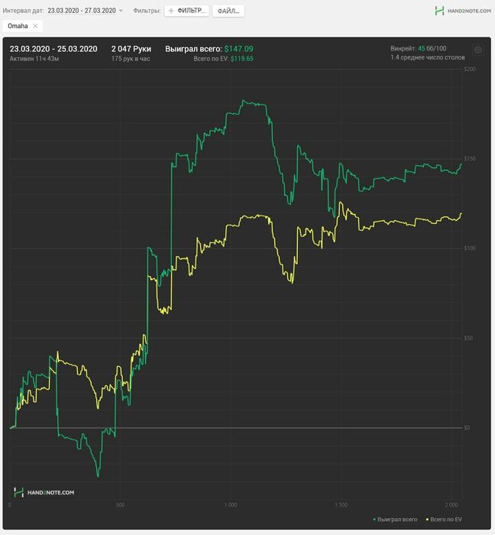Click the 1 000 hands axis marker
Image resolution: width=495 pixels, height=535 pixels.
click(231, 505)
